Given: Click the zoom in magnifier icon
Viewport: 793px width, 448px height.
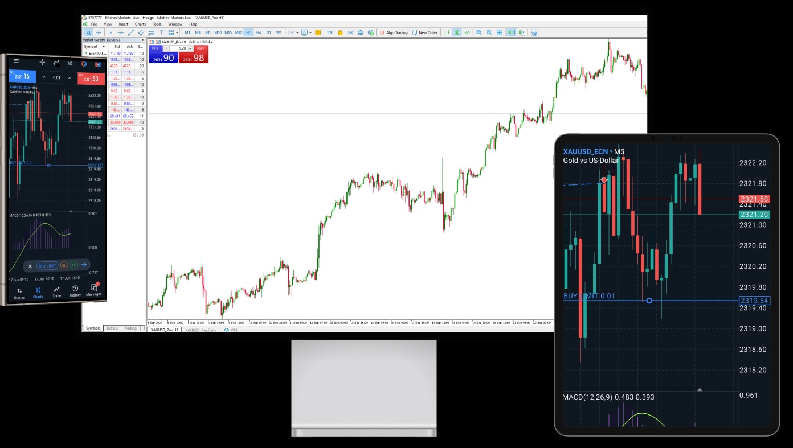Looking at the screenshot, I should point(479,32).
